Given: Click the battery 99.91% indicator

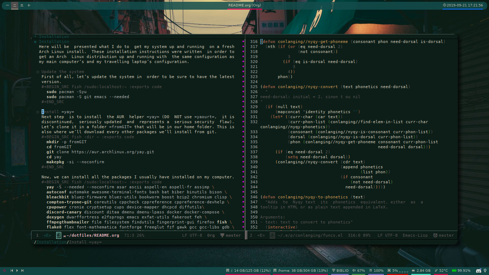Looking at the screenshot, I should click(461, 270).
